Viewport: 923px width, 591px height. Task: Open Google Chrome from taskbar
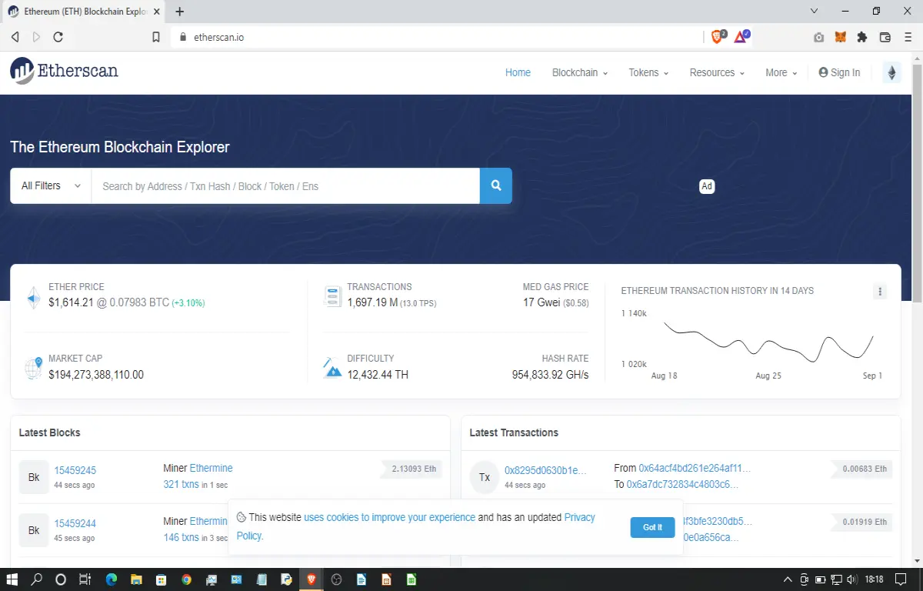tap(186, 579)
